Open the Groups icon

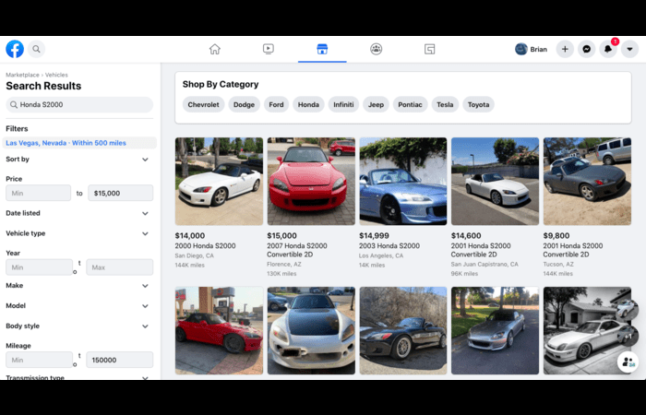[376, 49]
